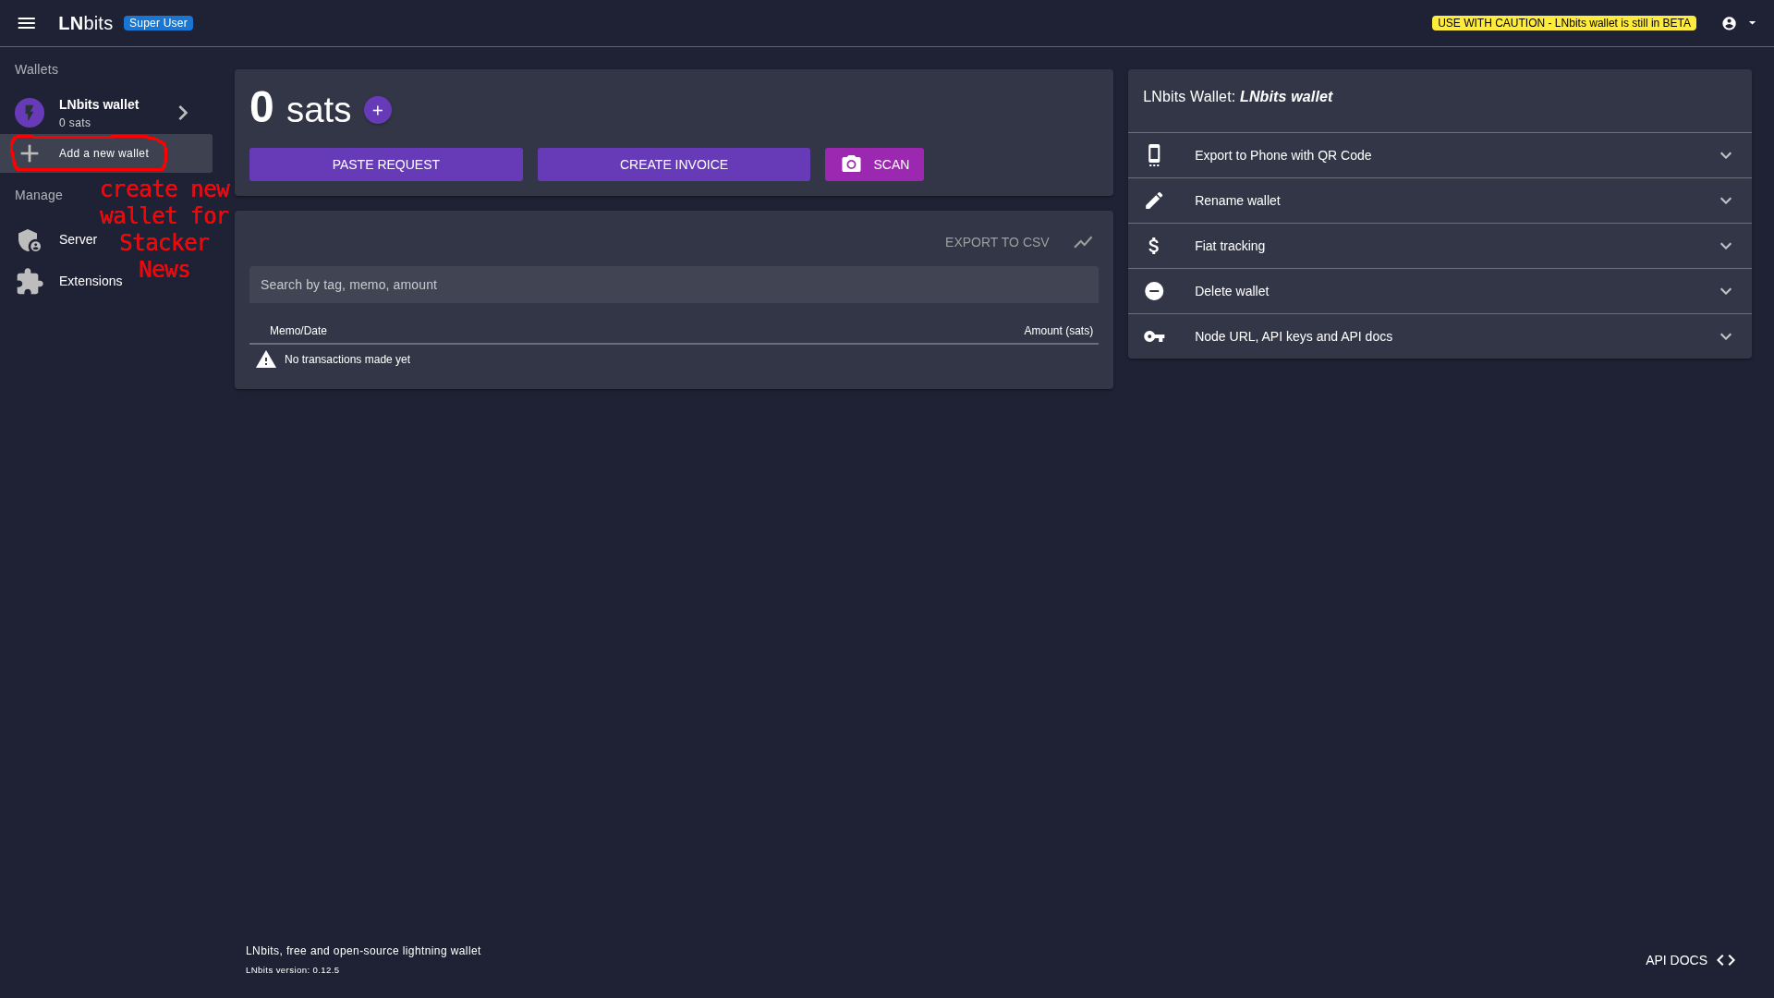Viewport: 1774px width, 998px height.
Task: Click the Extensions puzzle piece icon
Action: coord(30,281)
